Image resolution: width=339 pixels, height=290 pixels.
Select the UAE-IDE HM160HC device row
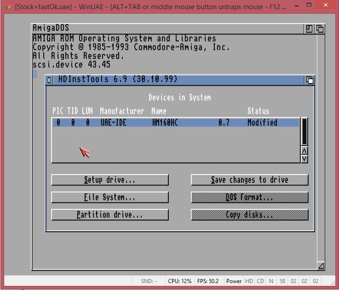point(176,123)
